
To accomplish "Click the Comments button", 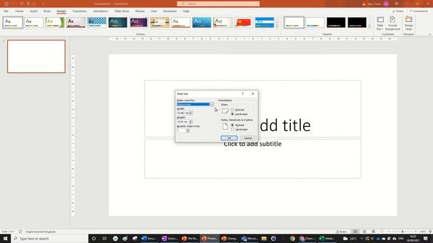I will click(419, 11).
